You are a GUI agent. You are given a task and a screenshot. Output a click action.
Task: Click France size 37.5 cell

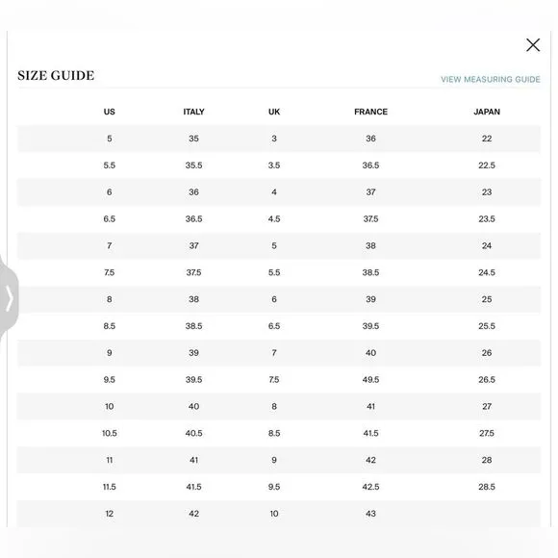pos(370,218)
